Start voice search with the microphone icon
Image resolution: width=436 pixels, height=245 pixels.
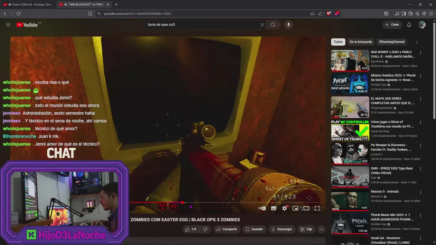click(289, 24)
